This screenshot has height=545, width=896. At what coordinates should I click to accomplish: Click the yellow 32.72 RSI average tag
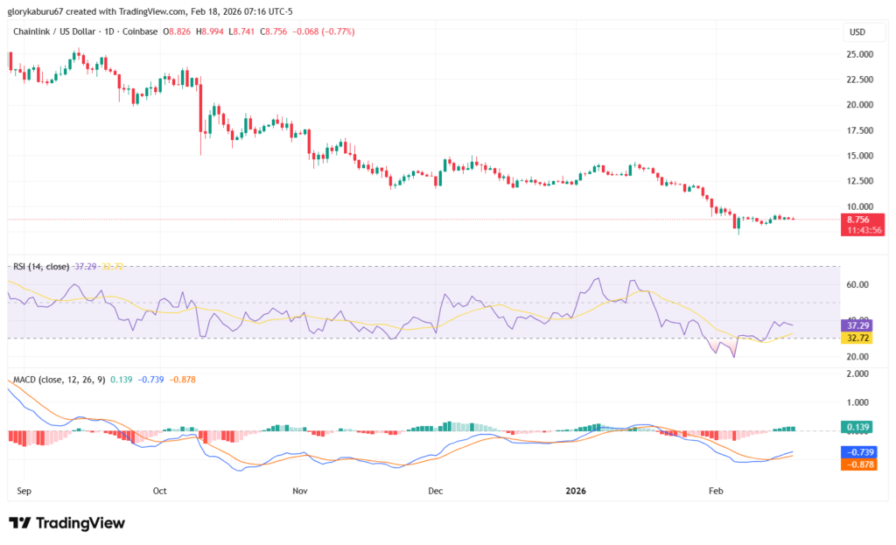pyautogui.click(x=857, y=339)
